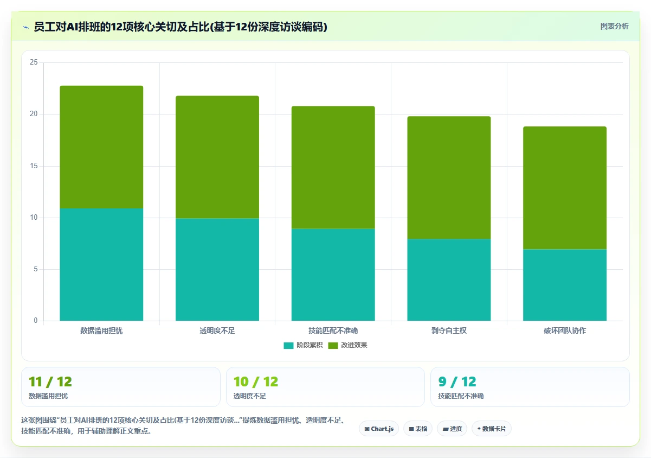
Task: Click the 阶段累积 legend label text
Action: pyautogui.click(x=310, y=346)
